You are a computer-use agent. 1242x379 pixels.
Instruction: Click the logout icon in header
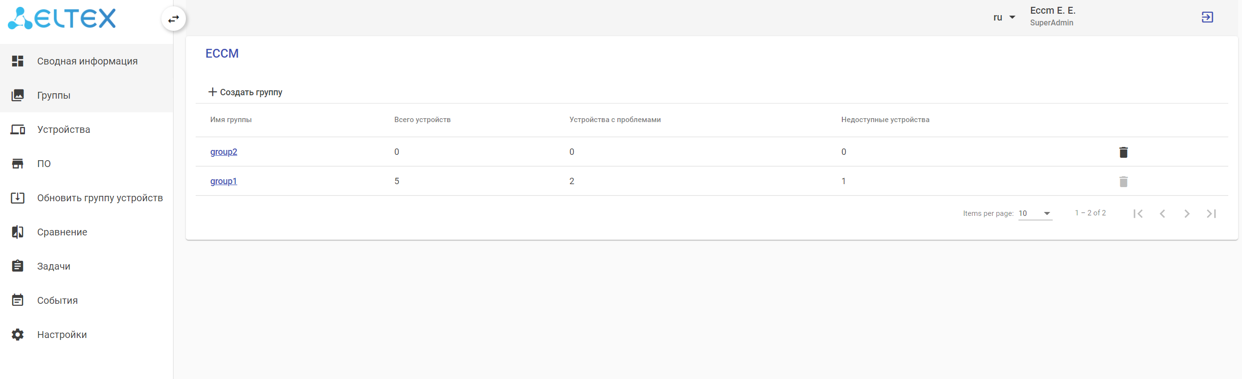[x=1207, y=18]
